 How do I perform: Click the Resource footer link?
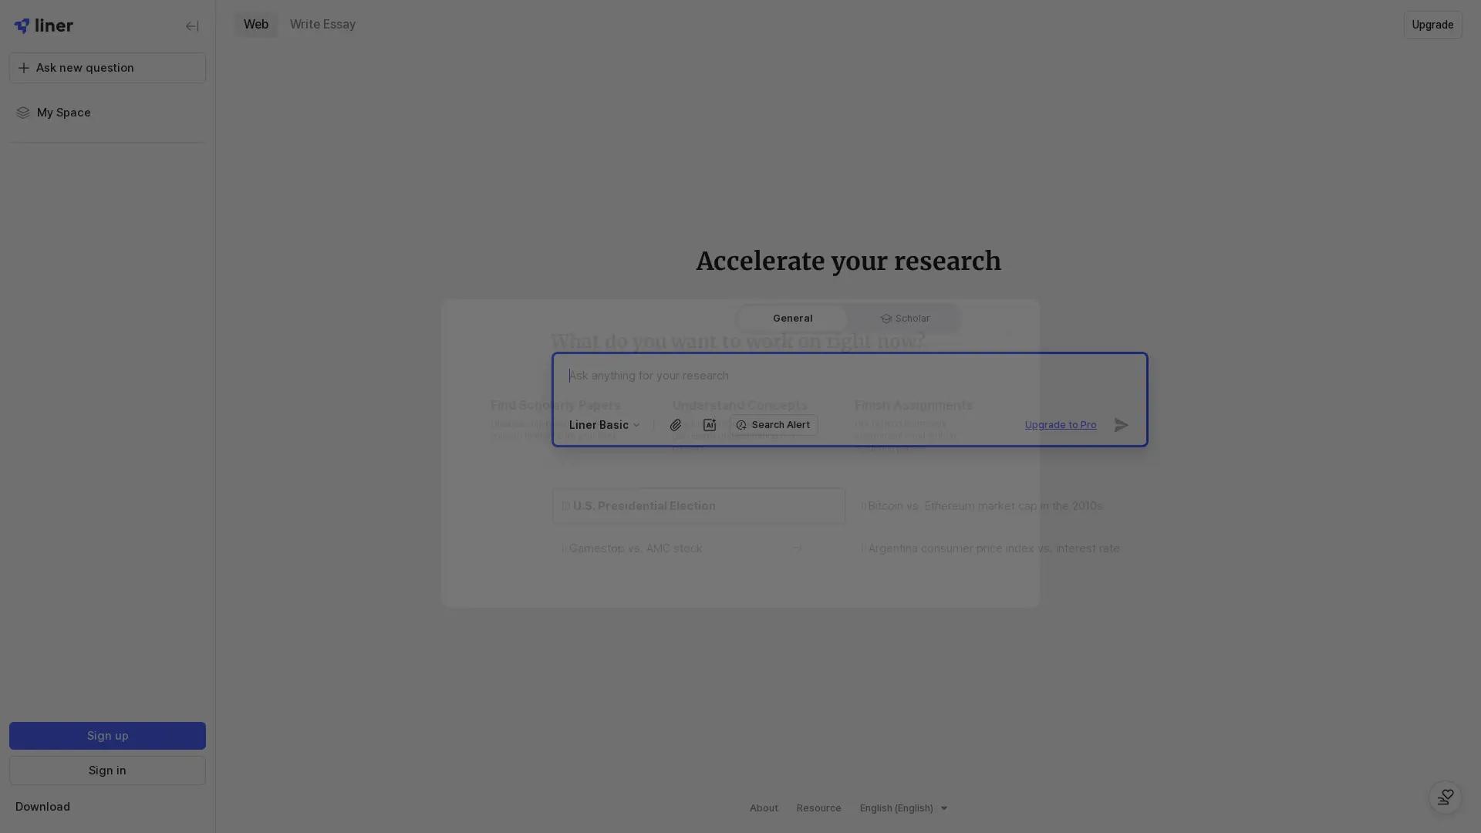coord(818,808)
